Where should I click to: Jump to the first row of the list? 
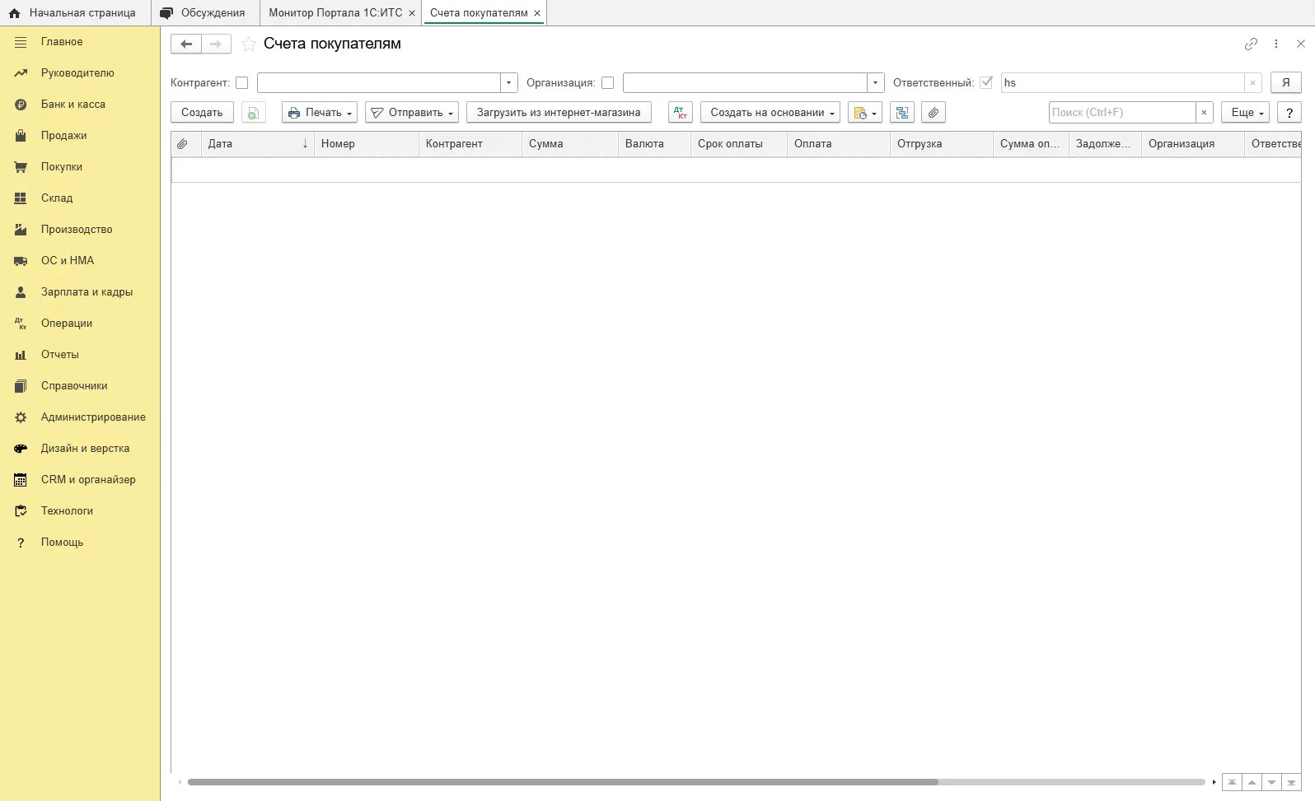[x=1232, y=782]
